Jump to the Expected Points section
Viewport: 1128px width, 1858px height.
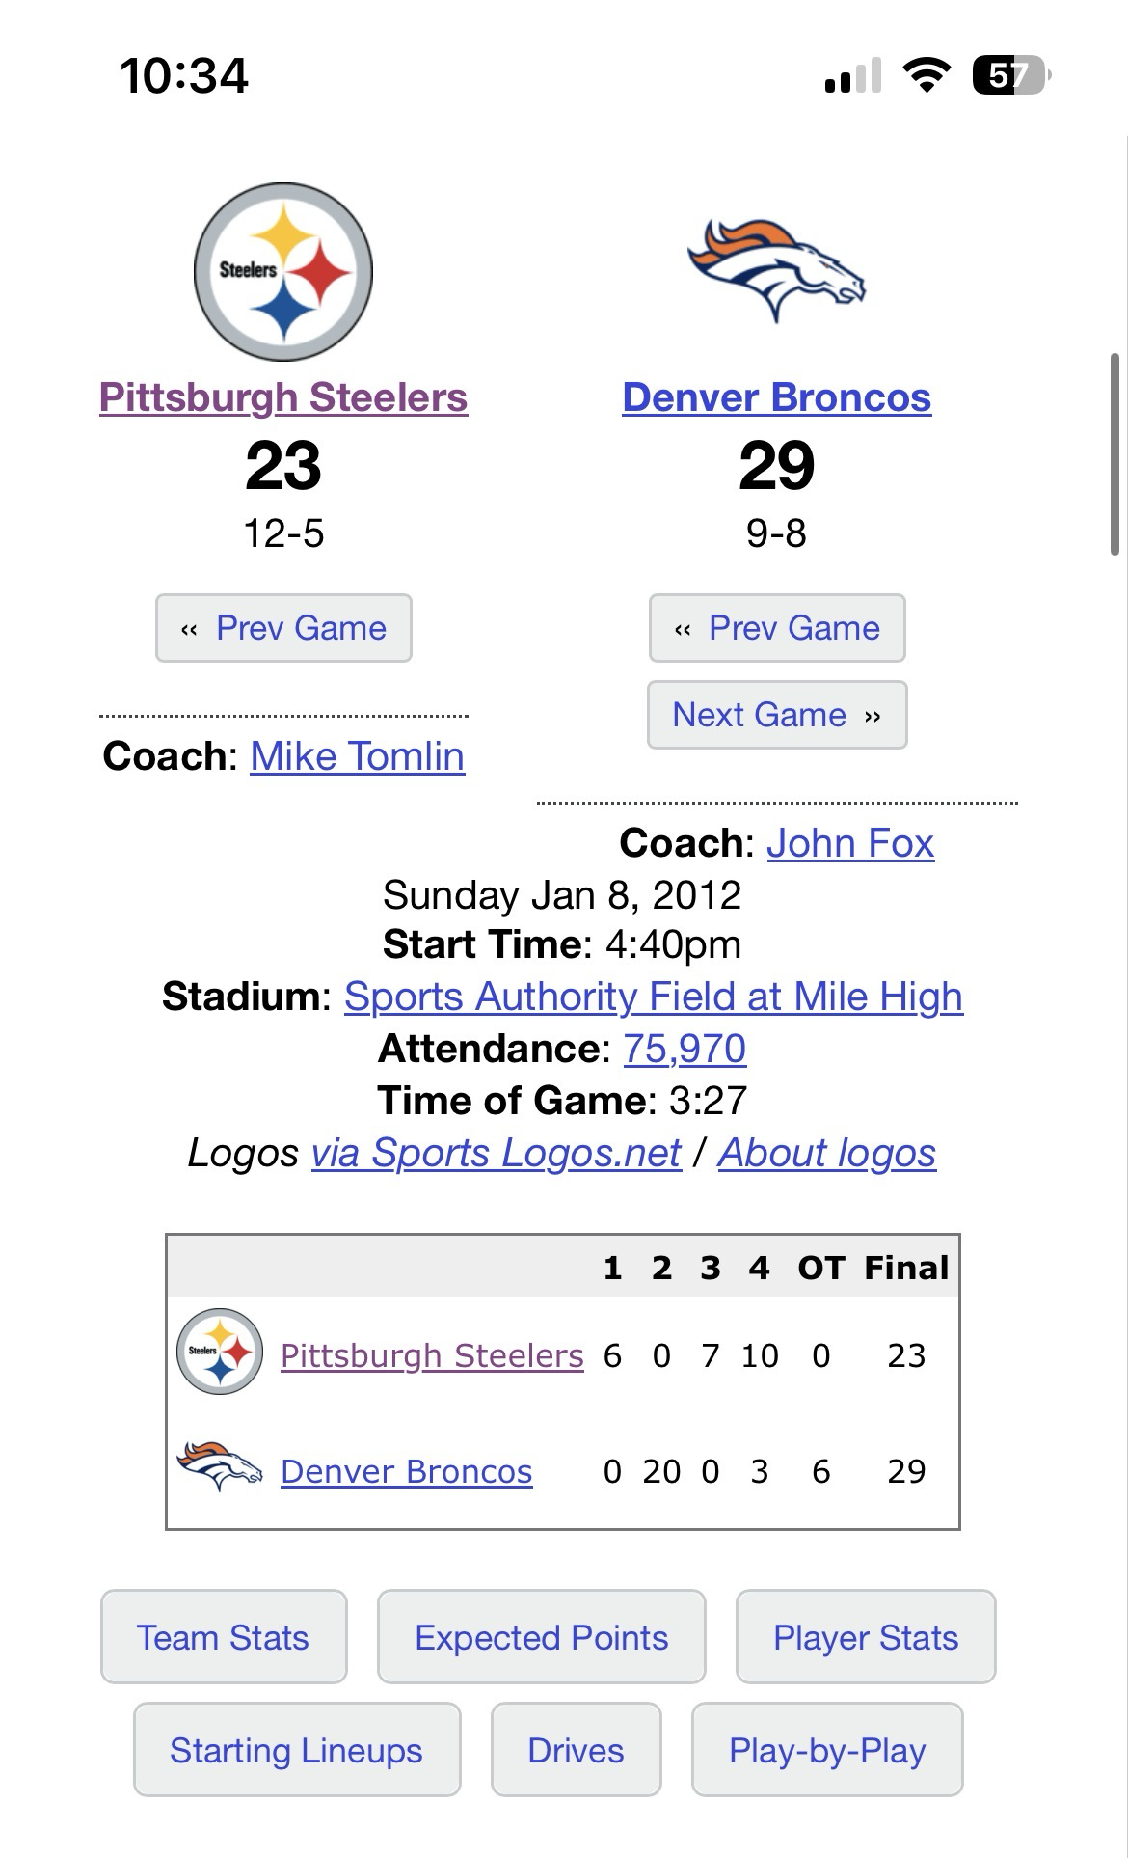tap(541, 1637)
